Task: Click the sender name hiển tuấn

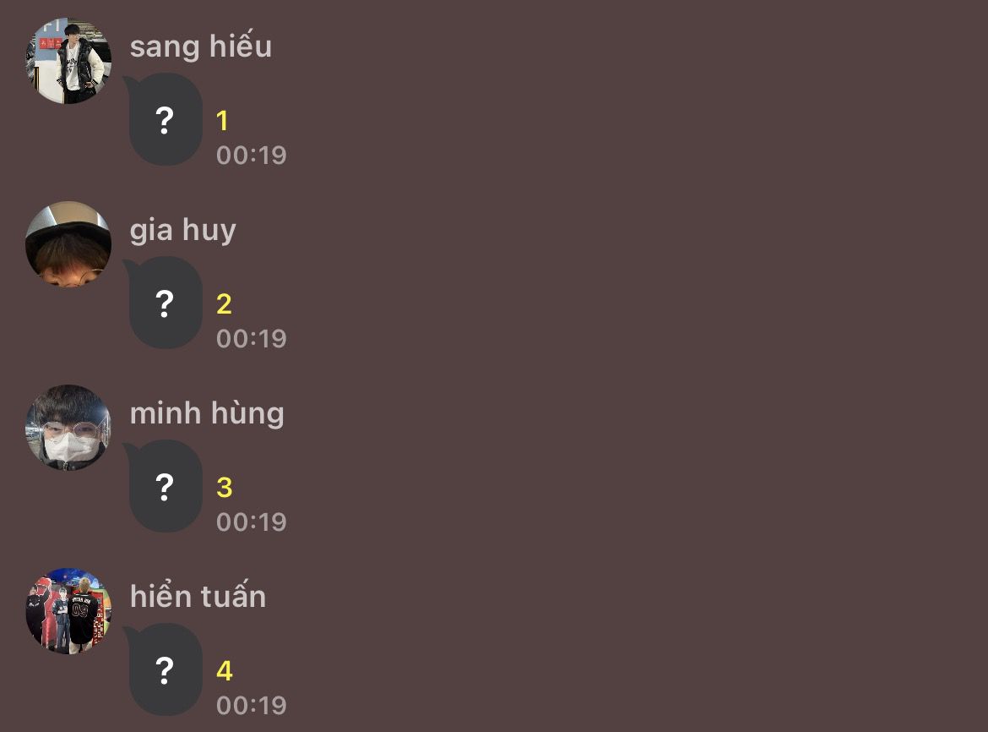Action: click(x=198, y=597)
